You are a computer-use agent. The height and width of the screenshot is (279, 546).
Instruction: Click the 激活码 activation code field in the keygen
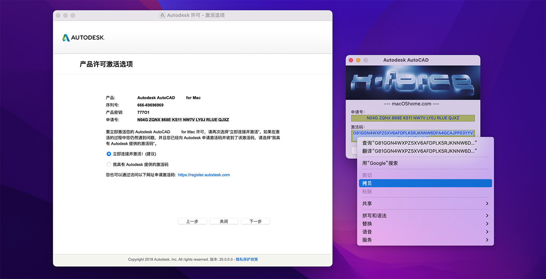pos(413,134)
